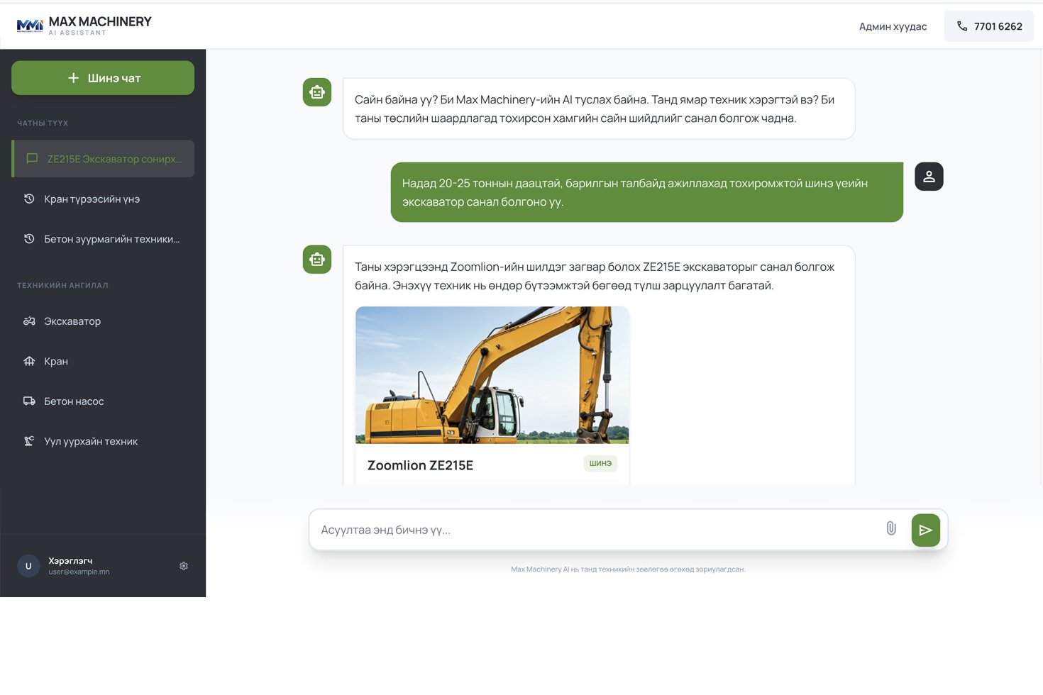
Task: Click the user@example.mn email text
Action: [x=79, y=572]
